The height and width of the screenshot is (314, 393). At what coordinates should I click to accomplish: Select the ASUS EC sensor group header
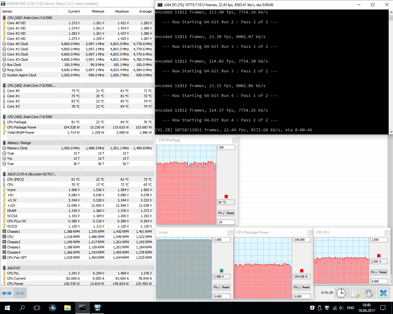[x=14, y=268]
